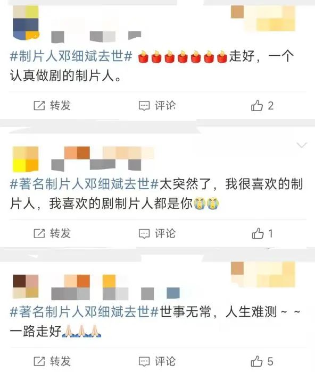Open the second post author's yellow avatar
315x372 pixels.
click(x=26, y=159)
